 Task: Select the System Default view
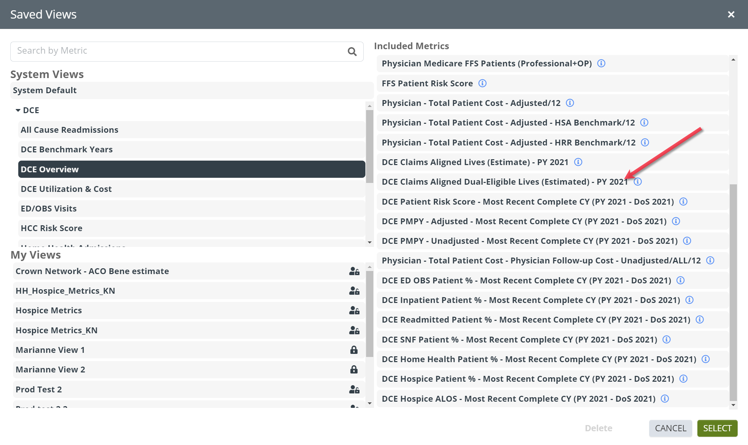(192, 90)
